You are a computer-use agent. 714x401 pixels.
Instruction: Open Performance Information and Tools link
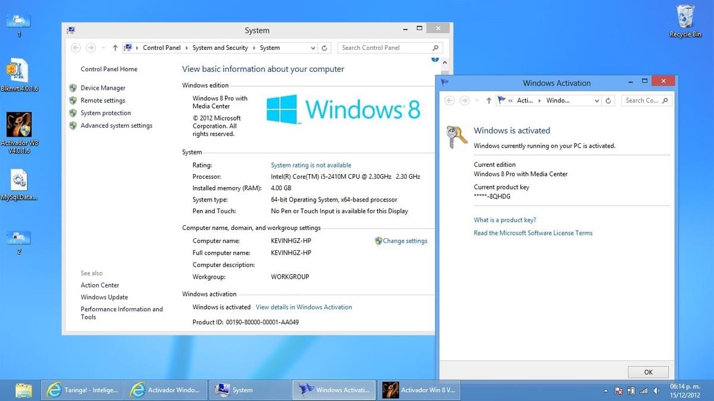pos(122,313)
